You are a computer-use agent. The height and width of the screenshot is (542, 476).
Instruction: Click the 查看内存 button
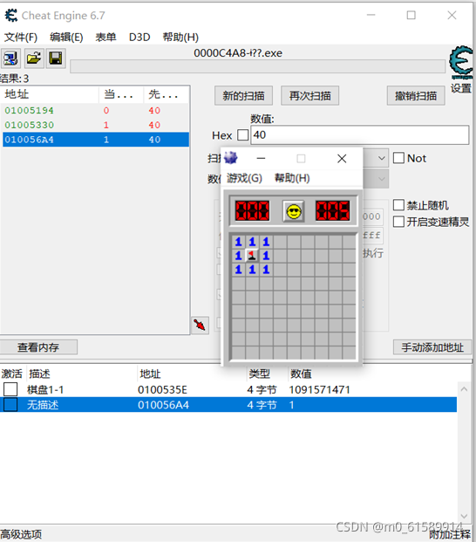38,347
